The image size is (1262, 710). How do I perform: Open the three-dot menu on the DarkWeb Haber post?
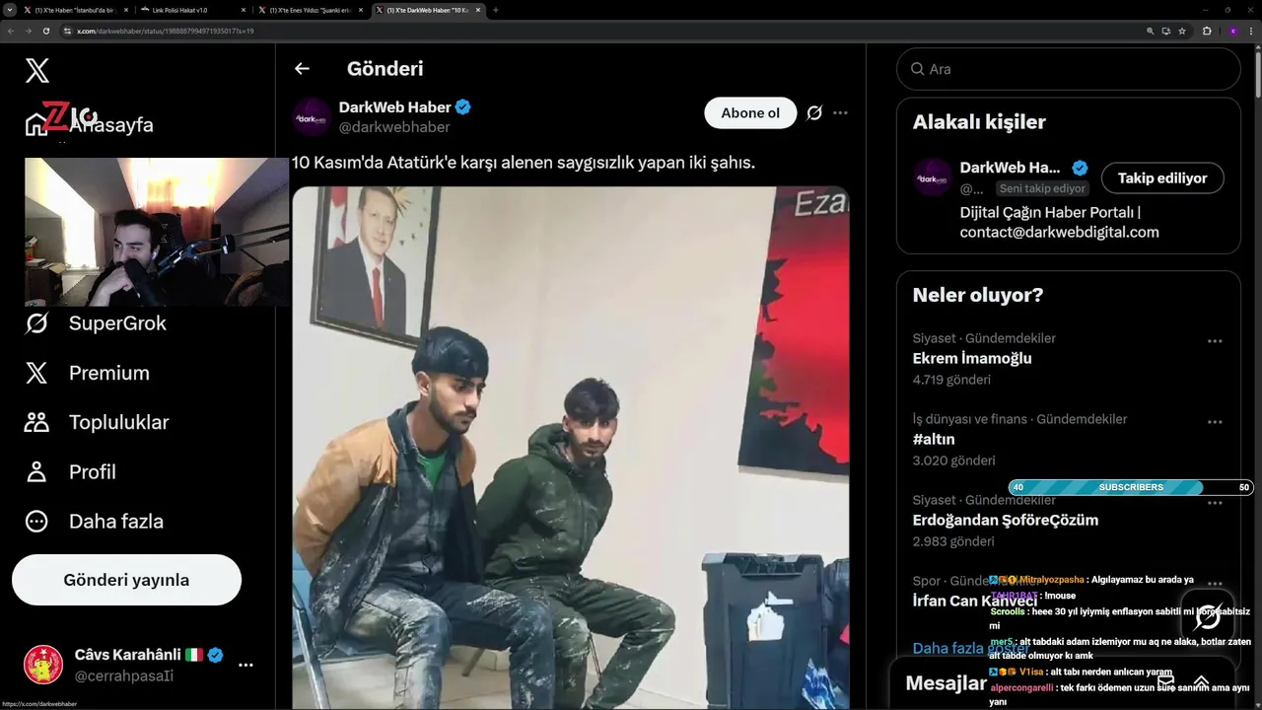pos(840,112)
